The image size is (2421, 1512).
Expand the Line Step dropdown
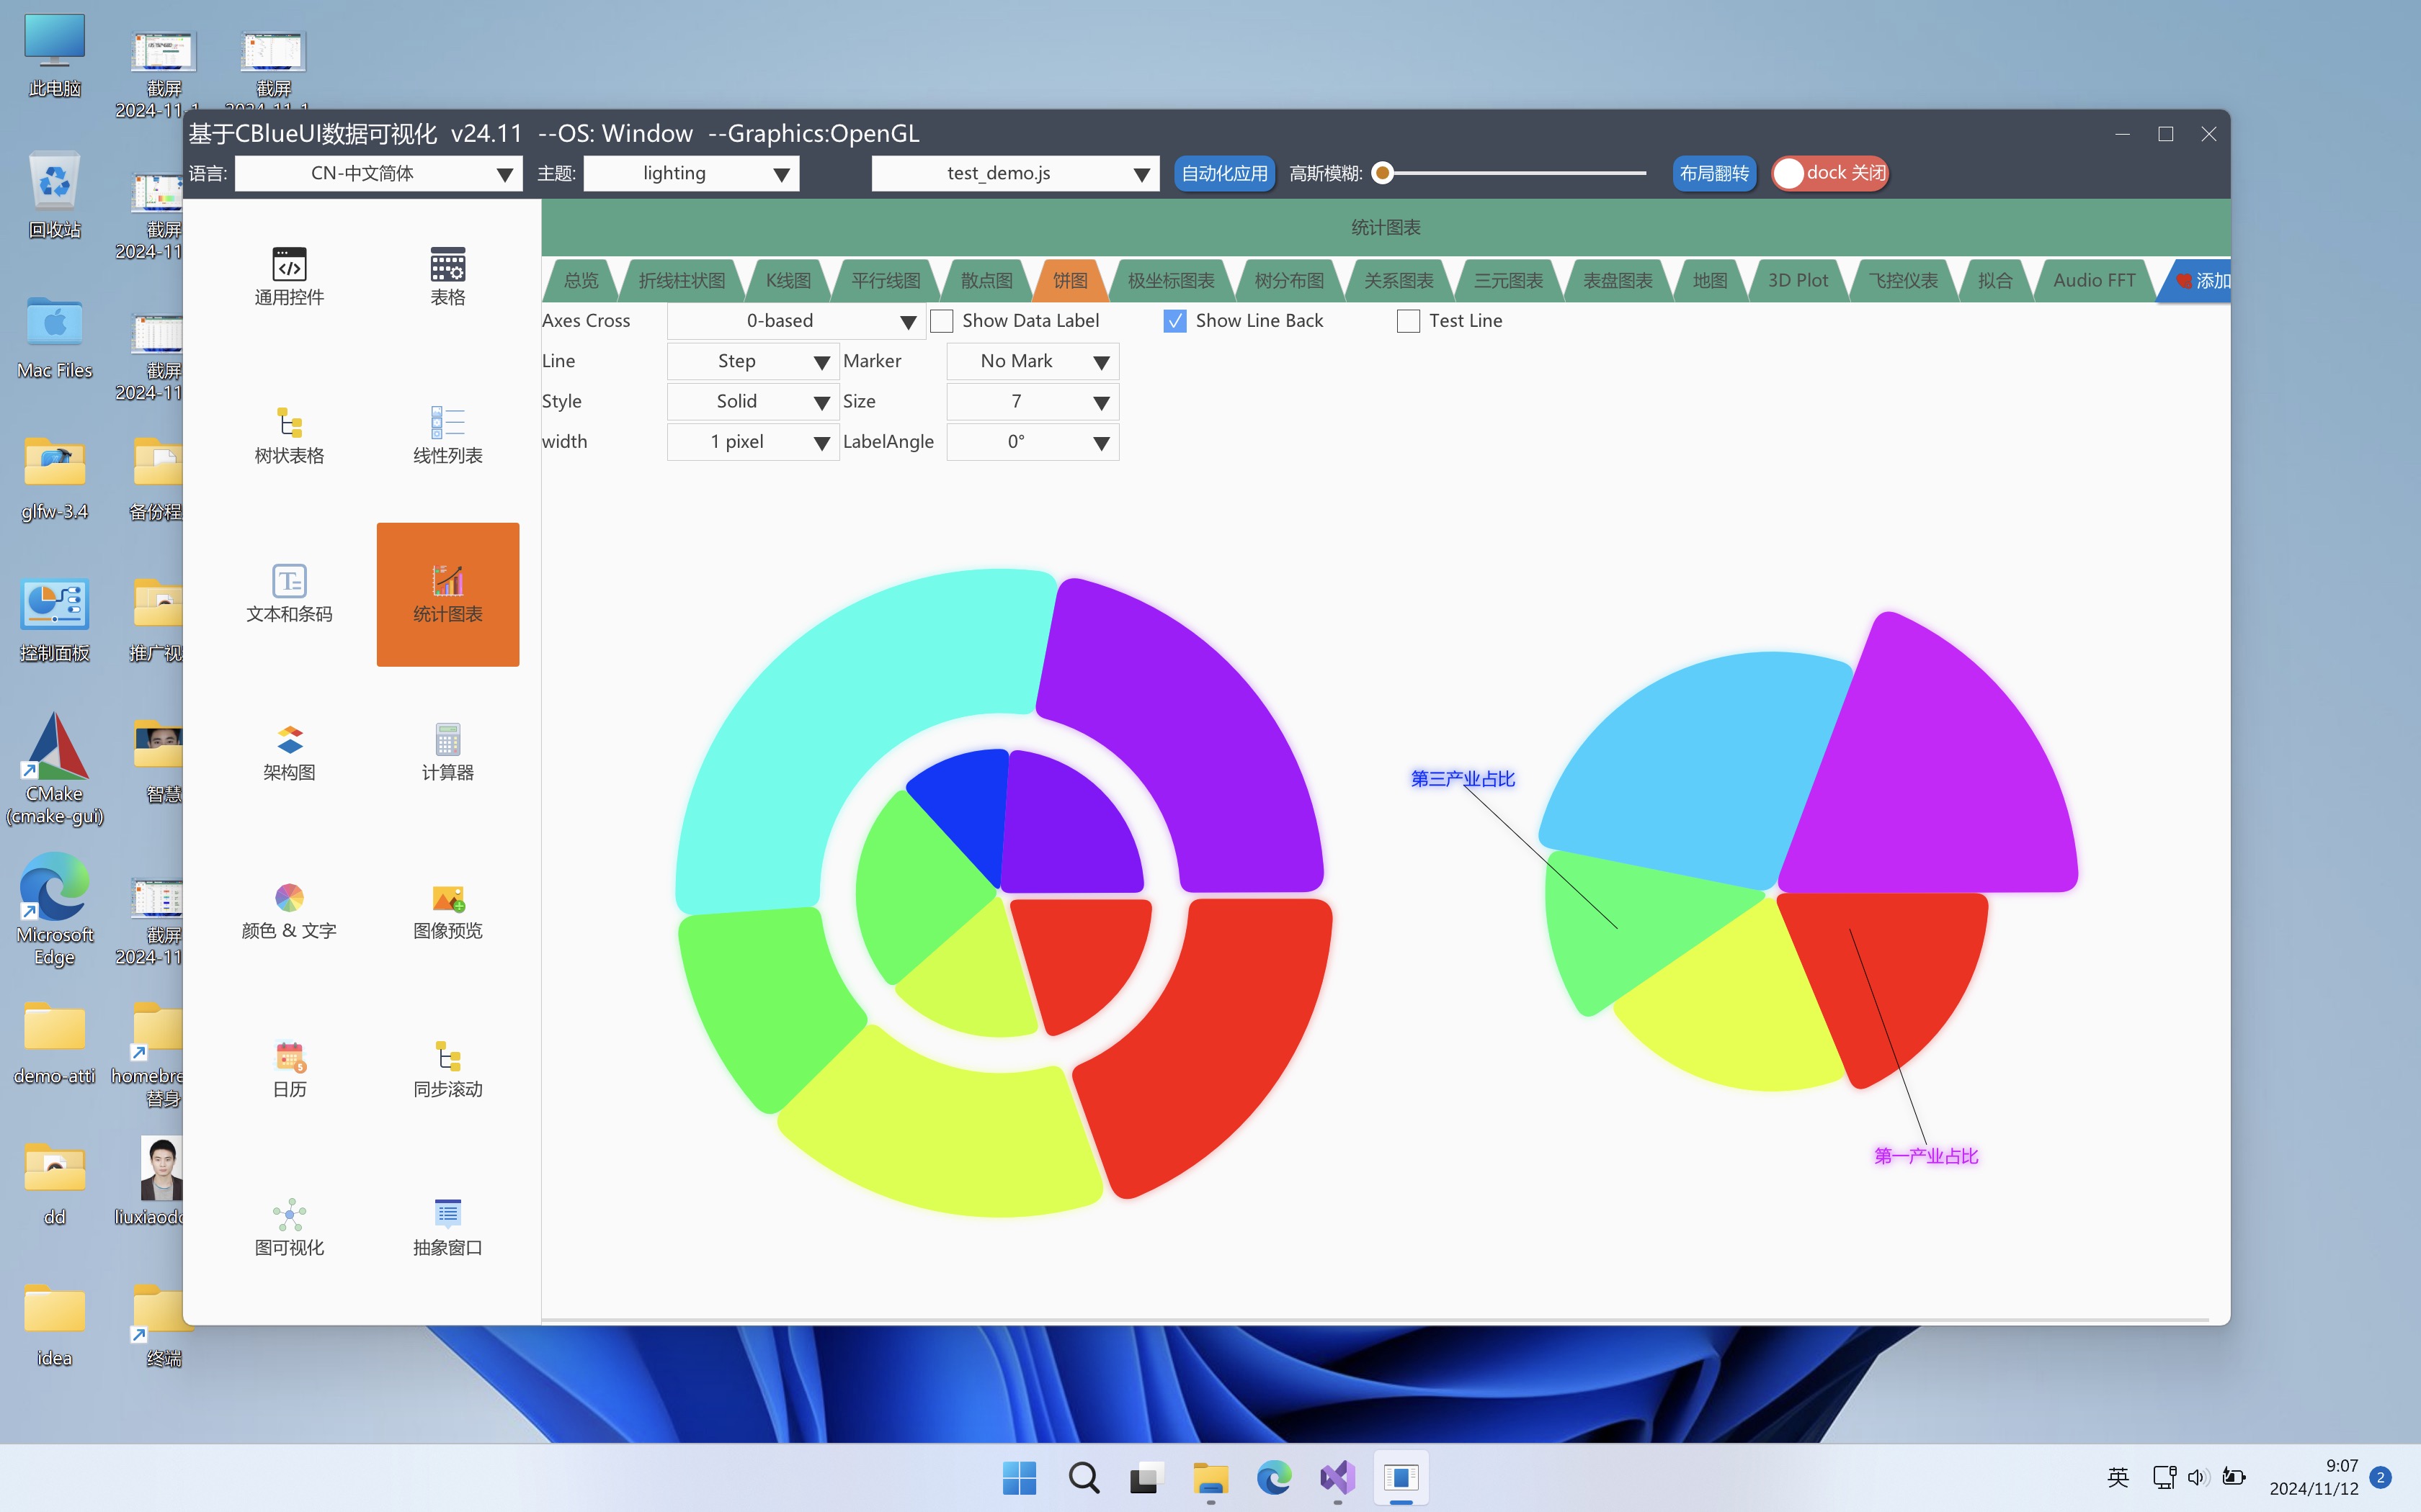coord(752,361)
